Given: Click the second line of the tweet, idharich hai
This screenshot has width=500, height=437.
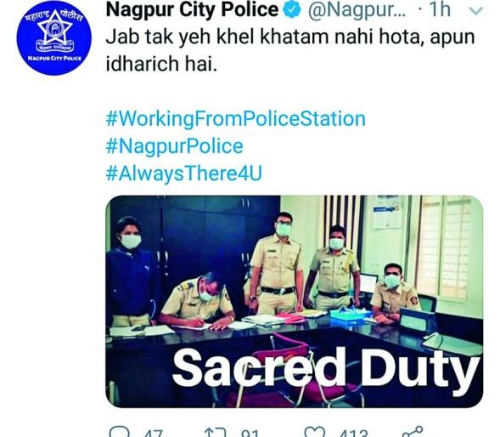Looking at the screenshot, I should (x=161, y=65).
